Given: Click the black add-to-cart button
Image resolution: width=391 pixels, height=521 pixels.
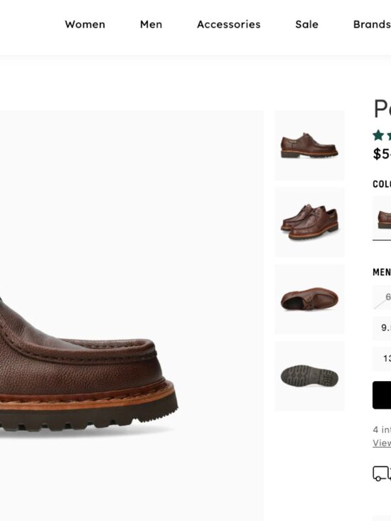Looking at the screenshot, I should 382,395.
